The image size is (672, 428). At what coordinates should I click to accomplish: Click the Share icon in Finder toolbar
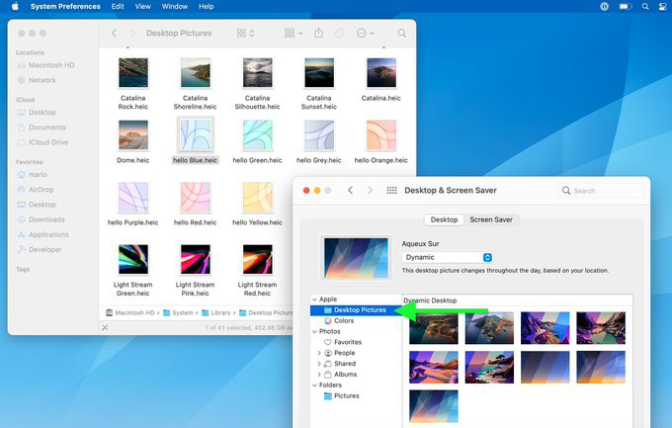pyautogui.click(x=318, y=34)
